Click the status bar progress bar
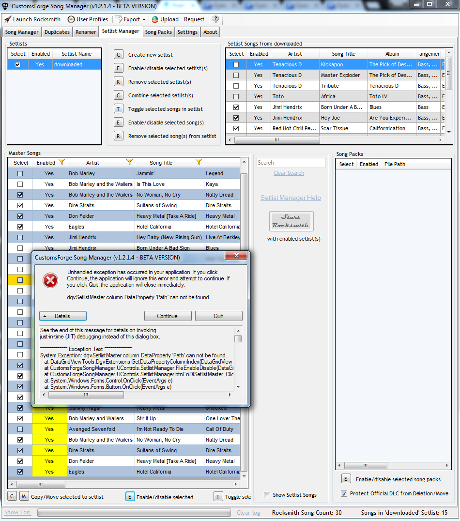This screenshot has width=460, height=521. click(134, 513)
